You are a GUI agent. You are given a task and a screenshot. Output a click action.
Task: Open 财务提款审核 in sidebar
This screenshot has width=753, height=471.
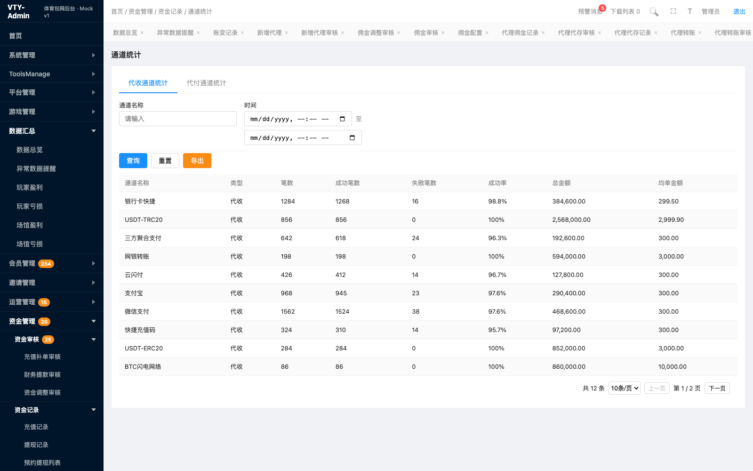click(52, 375)
